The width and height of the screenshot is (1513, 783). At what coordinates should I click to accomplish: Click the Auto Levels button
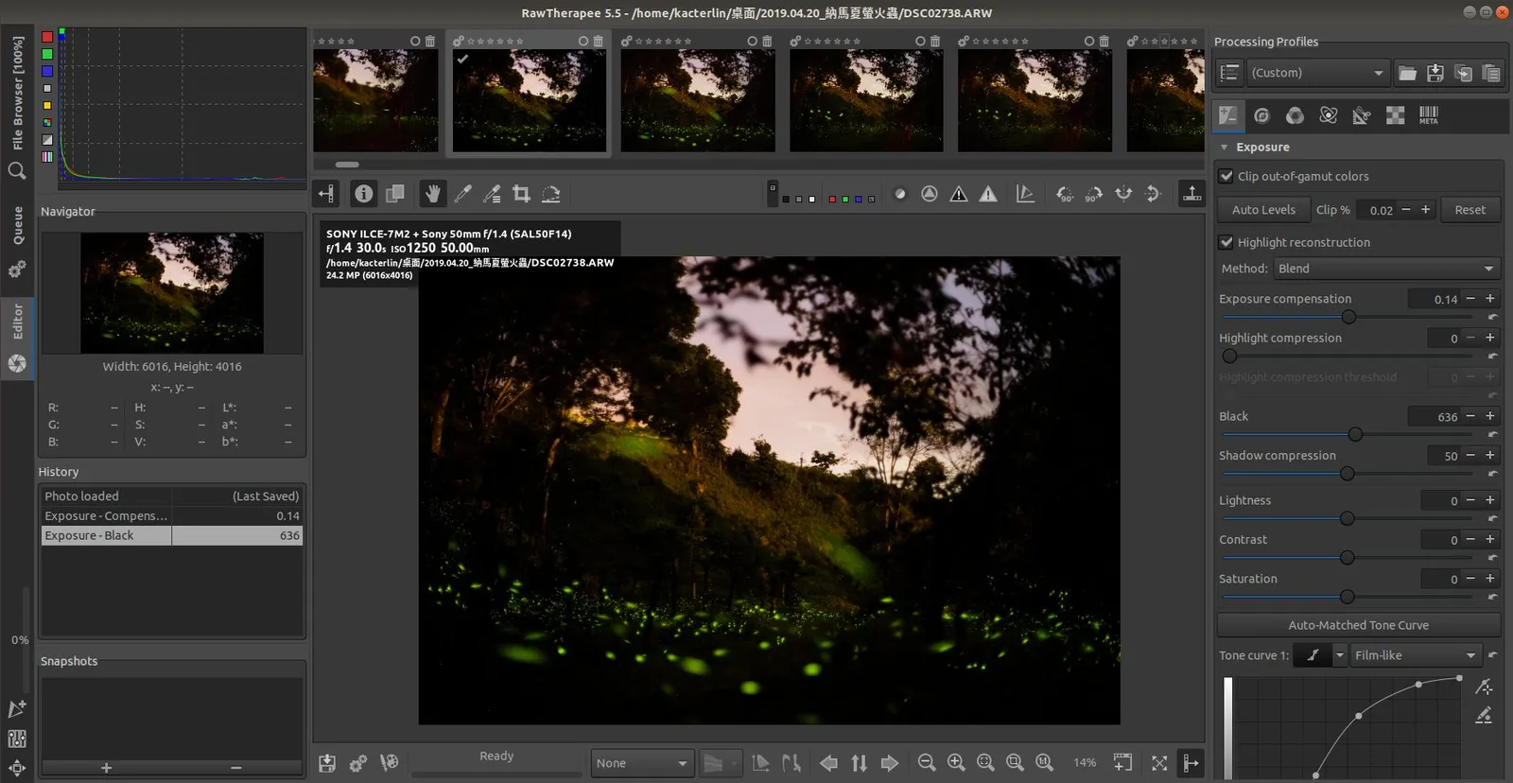tap(1263, 210)
